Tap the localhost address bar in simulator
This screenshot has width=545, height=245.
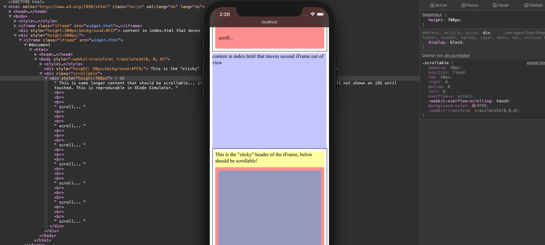click(269, 22)
